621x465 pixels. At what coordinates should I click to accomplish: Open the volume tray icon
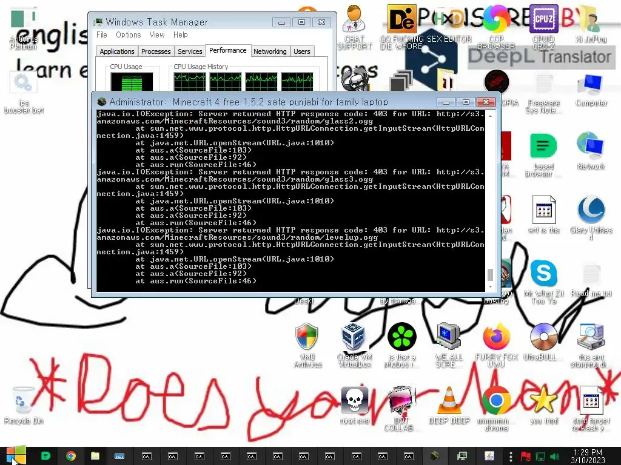click(x=554, y=457)
